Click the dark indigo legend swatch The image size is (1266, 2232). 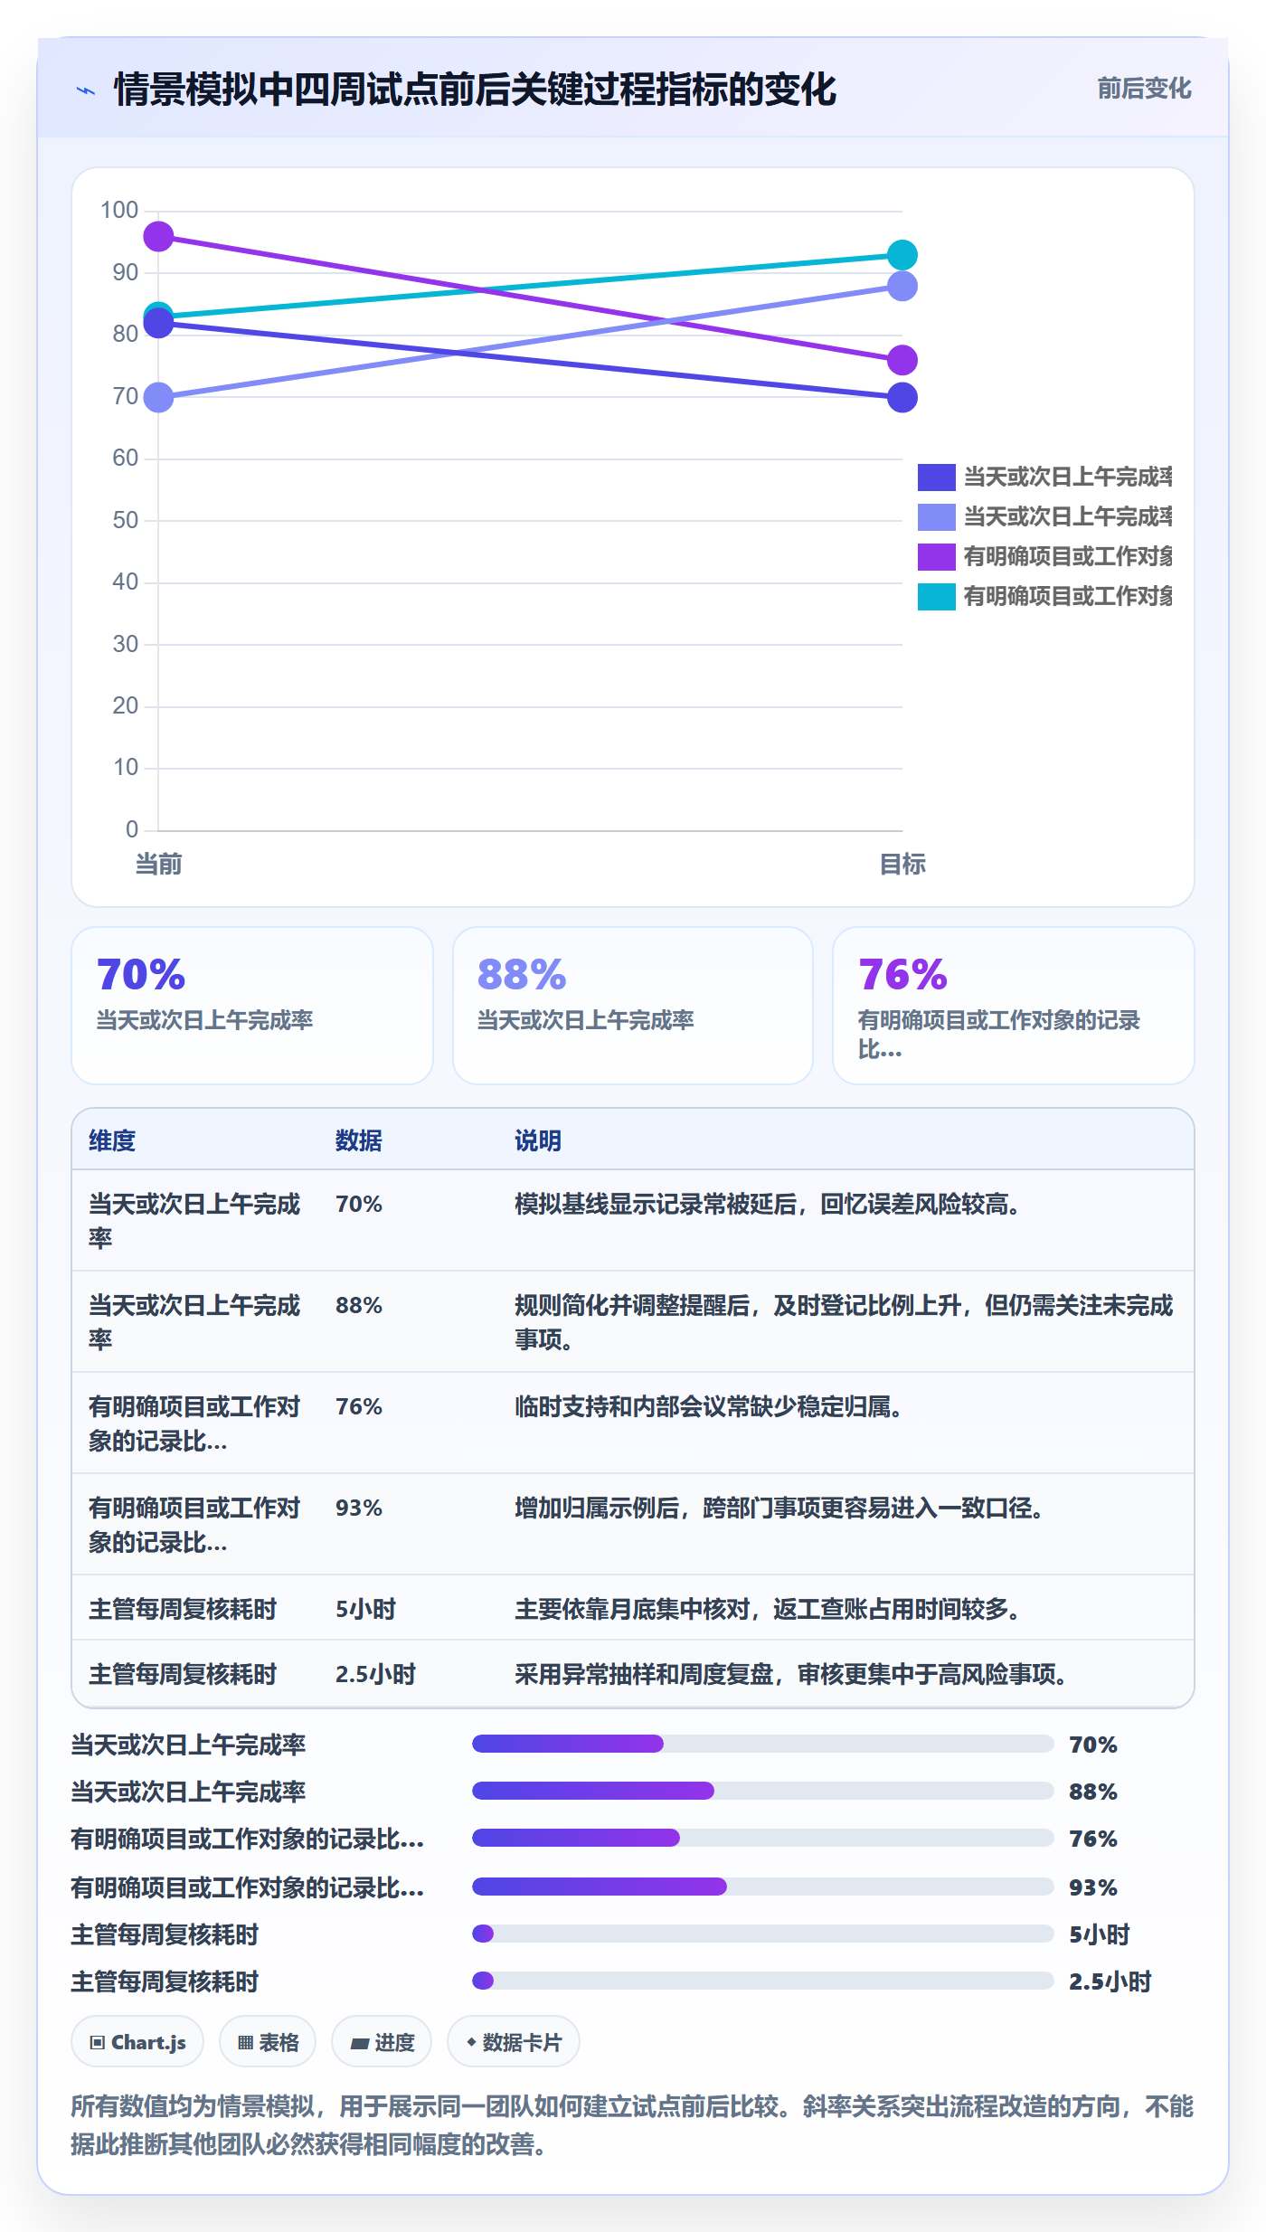coord(937,477)
